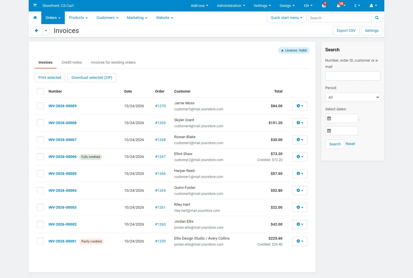Image resolution: width=413 pixels, height=278 pixels.
Task: Open order #1267 link
Action: pos(160,157)
